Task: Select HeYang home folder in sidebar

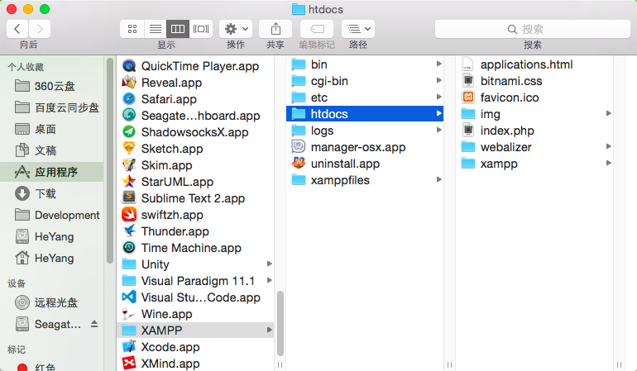Action: point(52,258)
